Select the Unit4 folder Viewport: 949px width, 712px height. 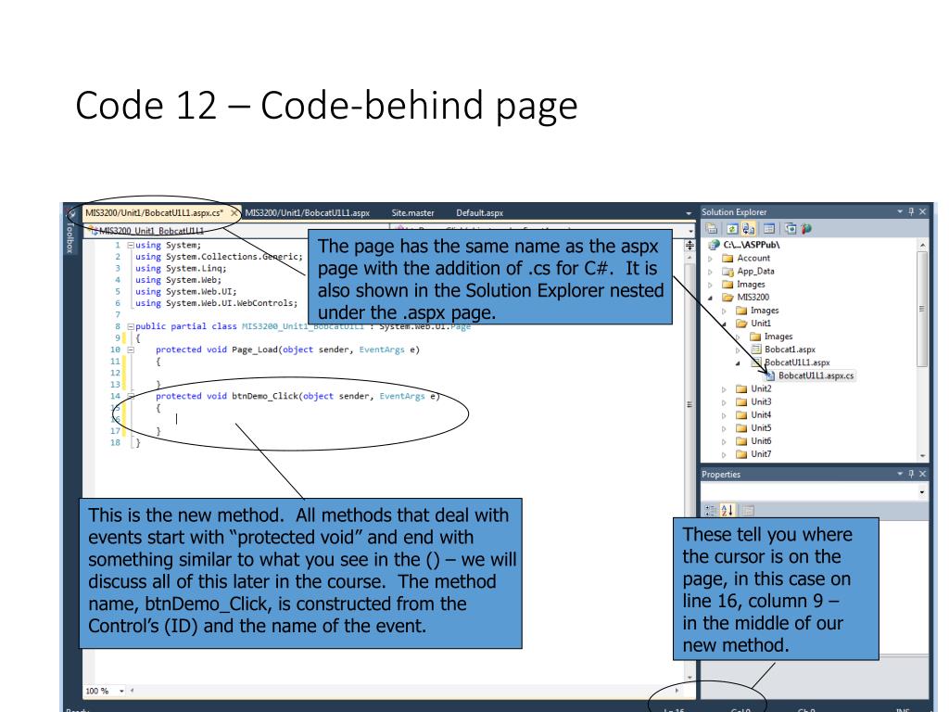[761, 415]
